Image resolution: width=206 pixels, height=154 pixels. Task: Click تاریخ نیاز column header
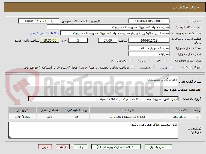pyautogui.click(x=23, y=110)
